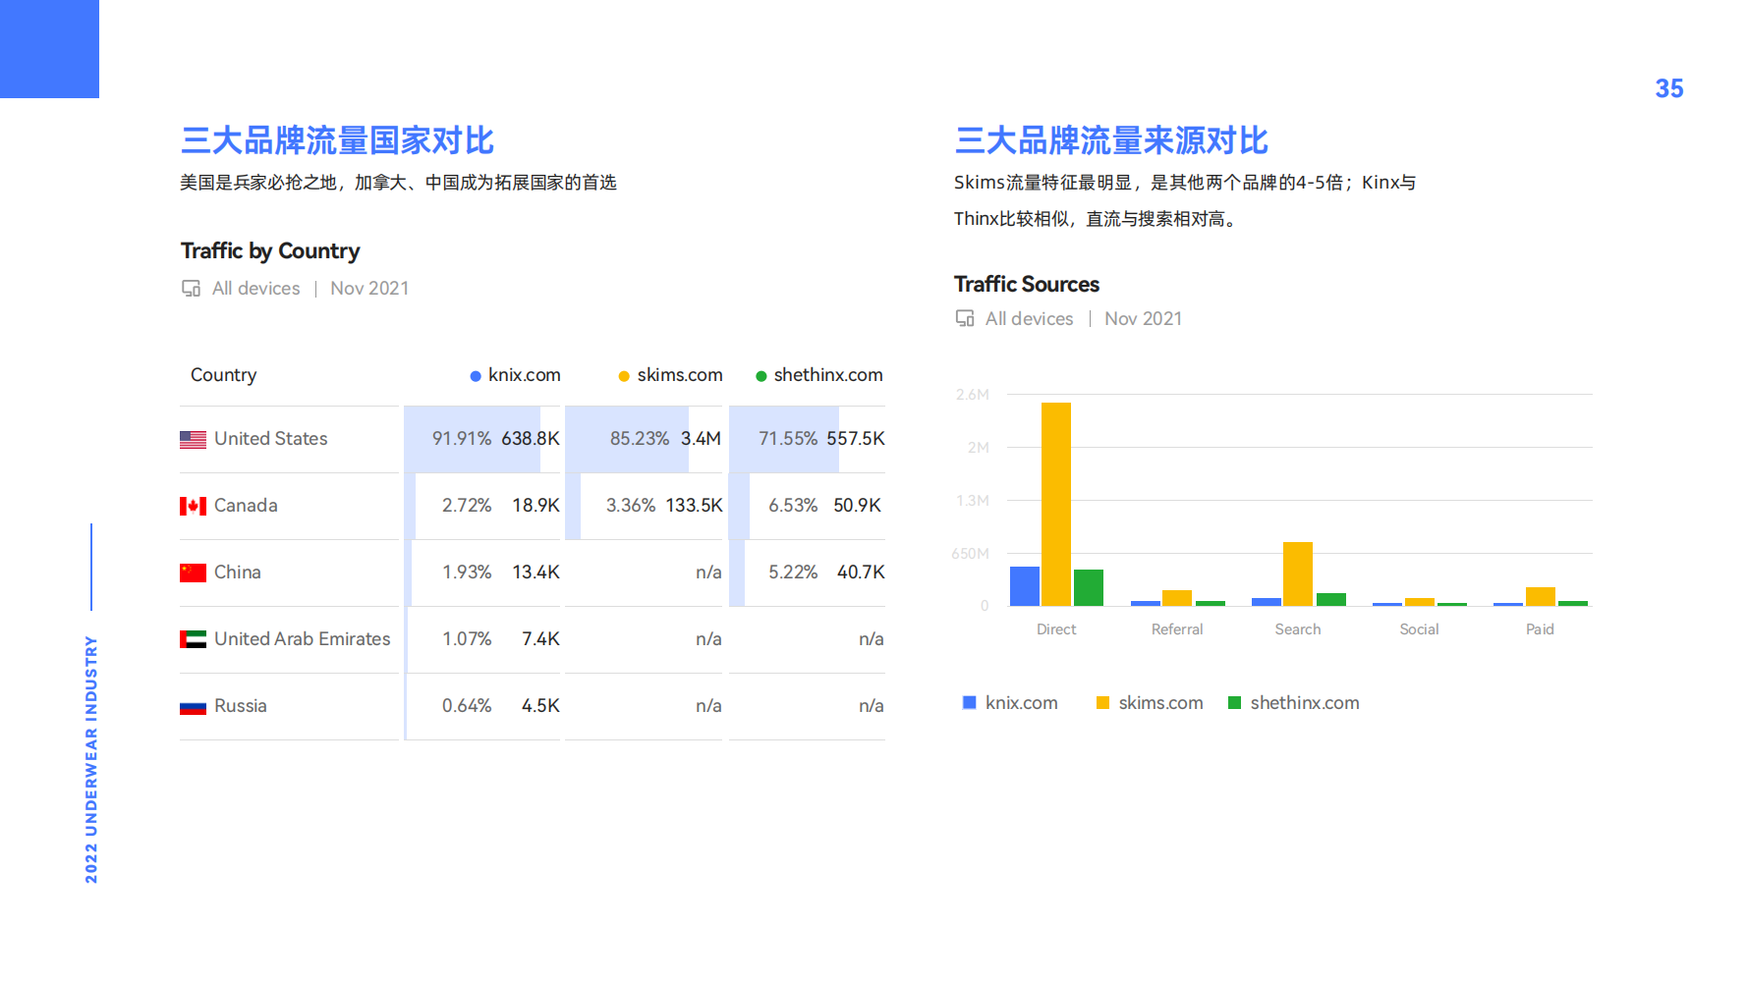
Task: Click the 638.8K traffic value
Action: [x=531, y=439]
